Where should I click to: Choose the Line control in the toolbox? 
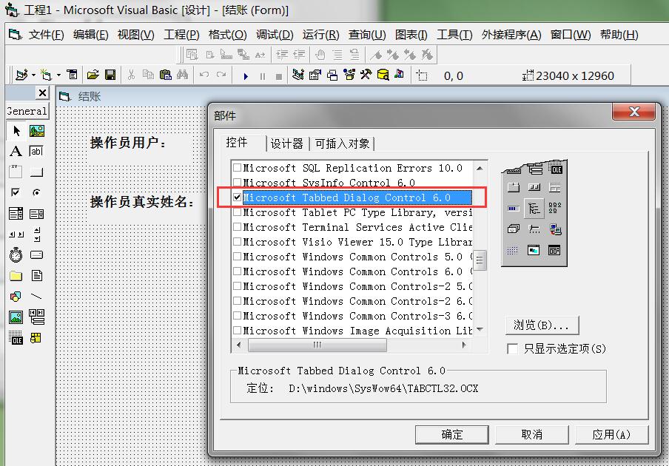click(36, 297)
